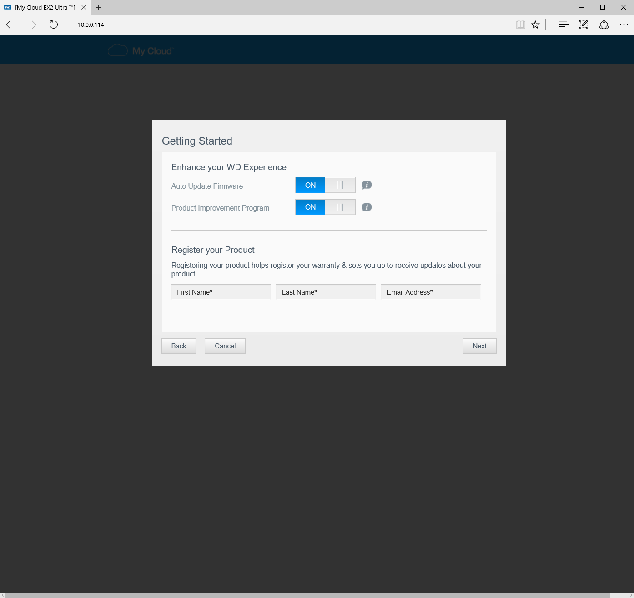Viewport: 634px width, 598px height.
Task: Focus the Email Address field
Action: pos(431,292)
